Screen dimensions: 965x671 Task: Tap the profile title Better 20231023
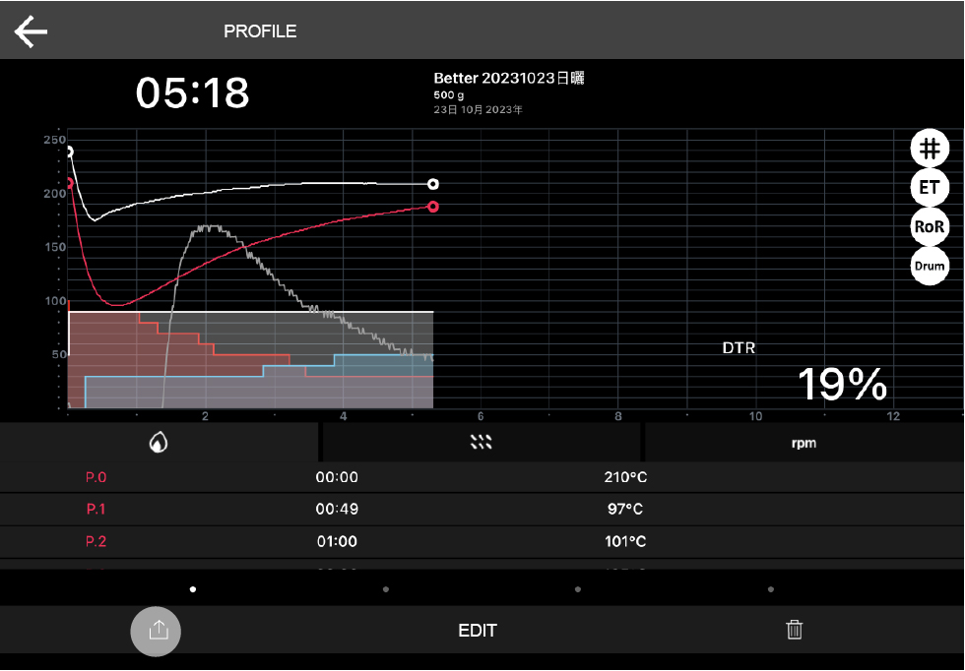[x=509, y=79]
